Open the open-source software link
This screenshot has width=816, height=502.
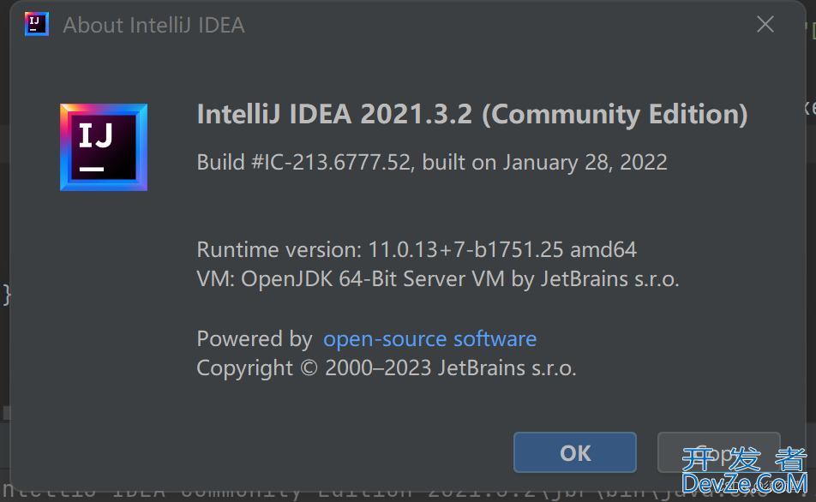430,339
